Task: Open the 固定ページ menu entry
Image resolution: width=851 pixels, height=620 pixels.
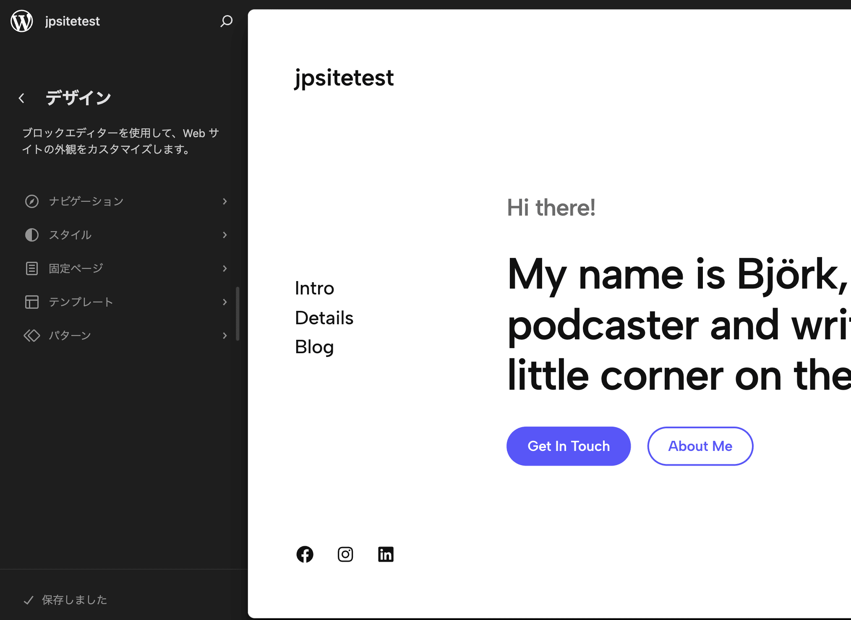Action: click(76, 268)
